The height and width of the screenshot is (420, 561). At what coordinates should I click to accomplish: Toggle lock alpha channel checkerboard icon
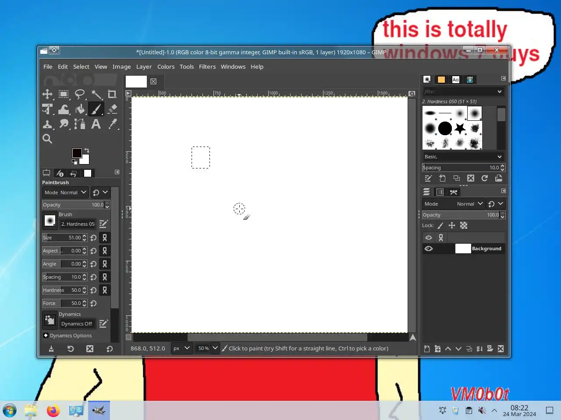click(x=464, y=226)
